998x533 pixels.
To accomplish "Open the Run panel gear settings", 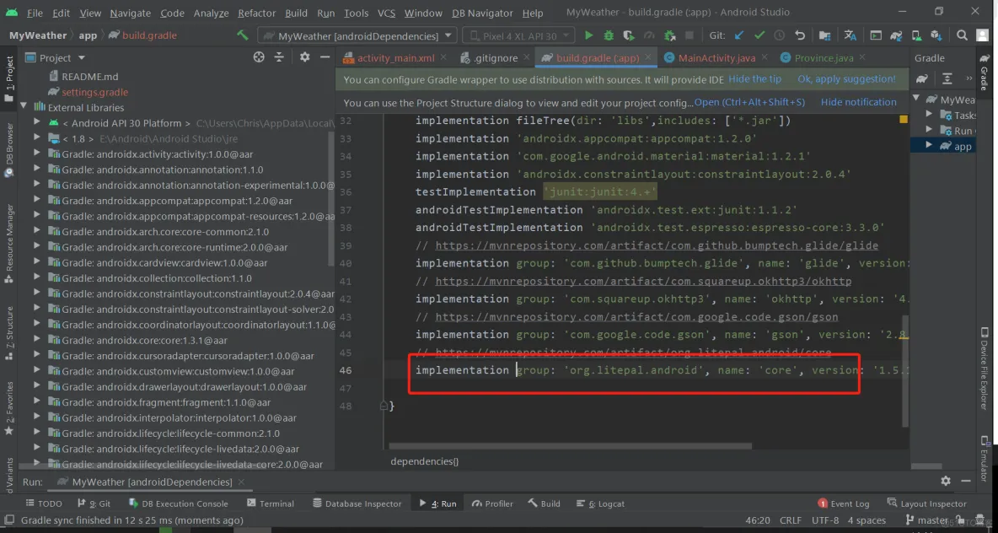I will pos(946,481).
